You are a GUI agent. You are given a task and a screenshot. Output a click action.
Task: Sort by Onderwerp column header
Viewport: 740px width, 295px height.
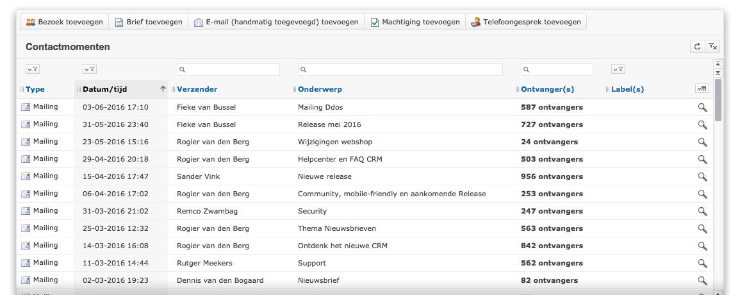[x=320, y=89]
